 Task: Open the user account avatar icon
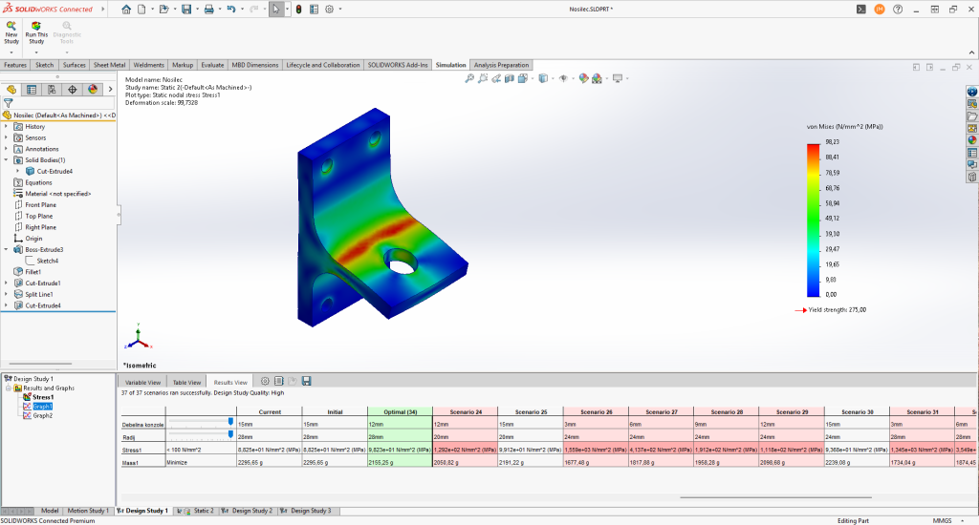coord(880,10)
